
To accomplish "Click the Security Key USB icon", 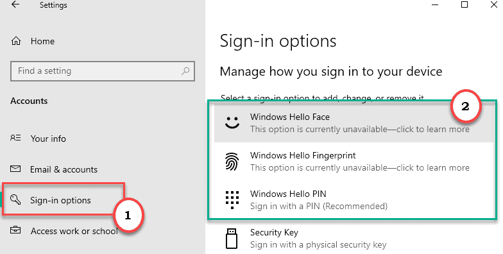I will click(232, 239).
